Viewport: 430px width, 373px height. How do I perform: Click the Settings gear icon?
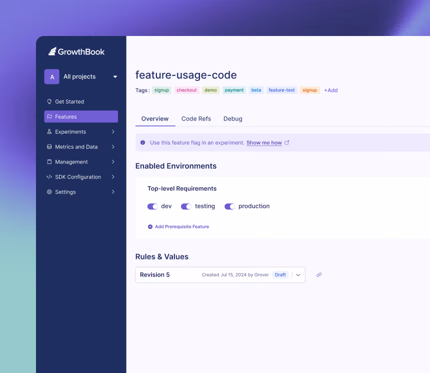pyautogui.click(x=48, y=191)
